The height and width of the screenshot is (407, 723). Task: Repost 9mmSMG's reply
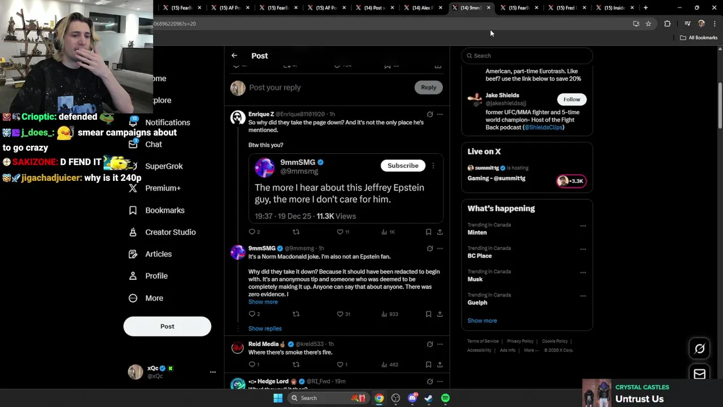click(295, 314)
